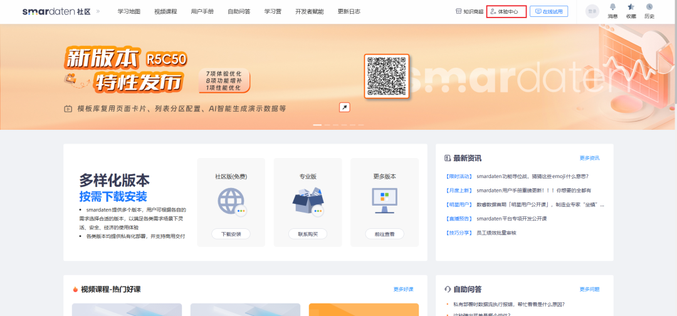Click the 登录 avatar circle
The image size is (677, 316).
[592, 11]
